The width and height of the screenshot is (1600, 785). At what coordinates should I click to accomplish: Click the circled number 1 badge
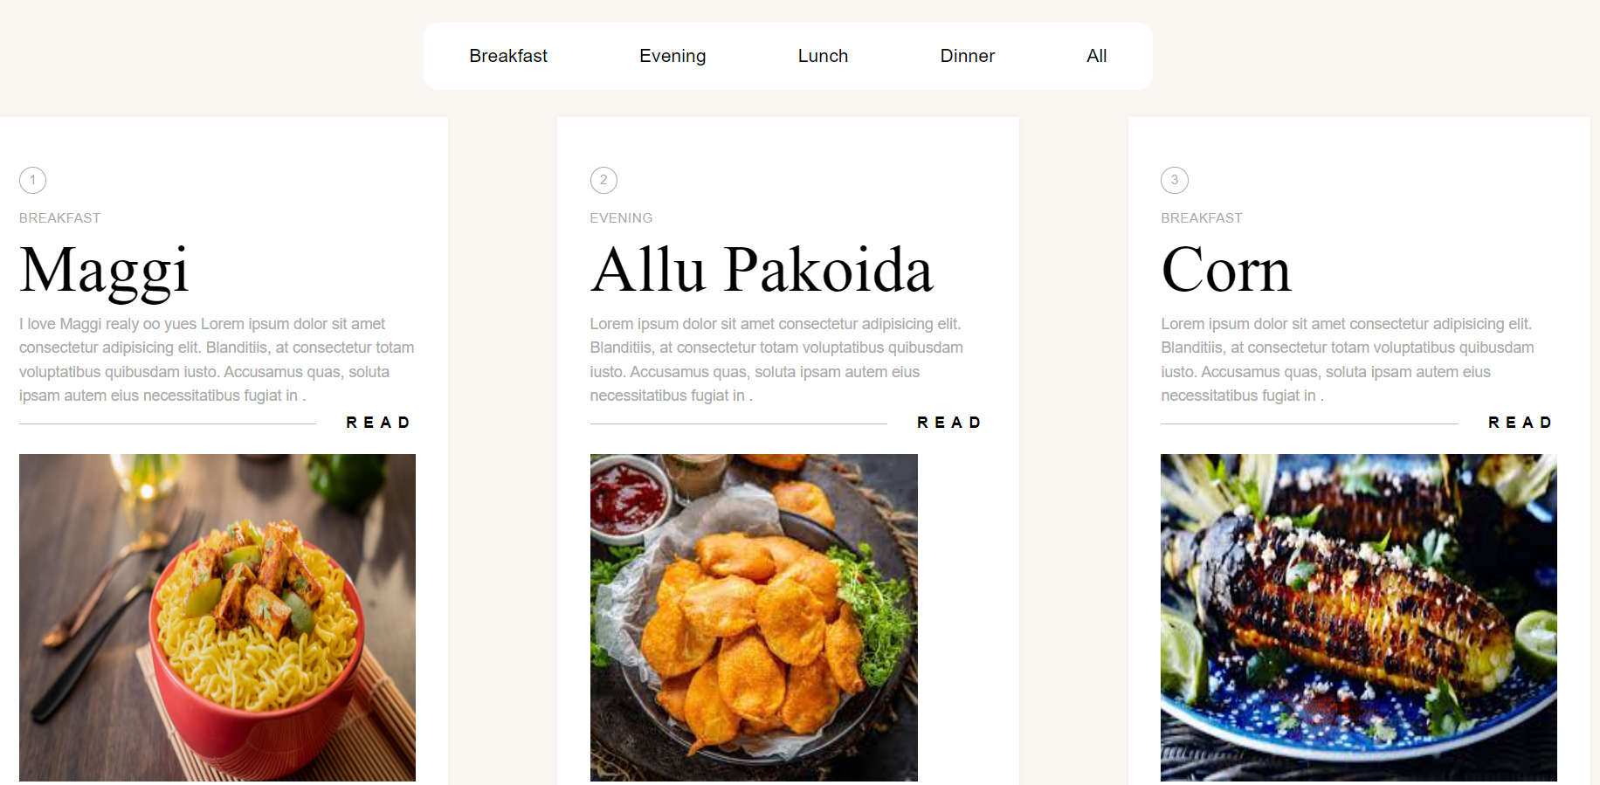coord(32,180)
